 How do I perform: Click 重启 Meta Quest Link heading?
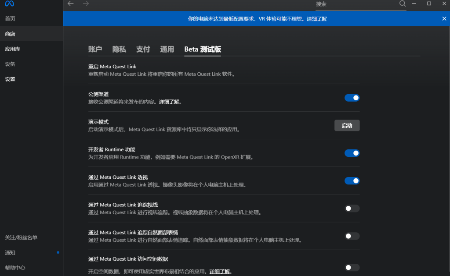click(x=112, y=67)
